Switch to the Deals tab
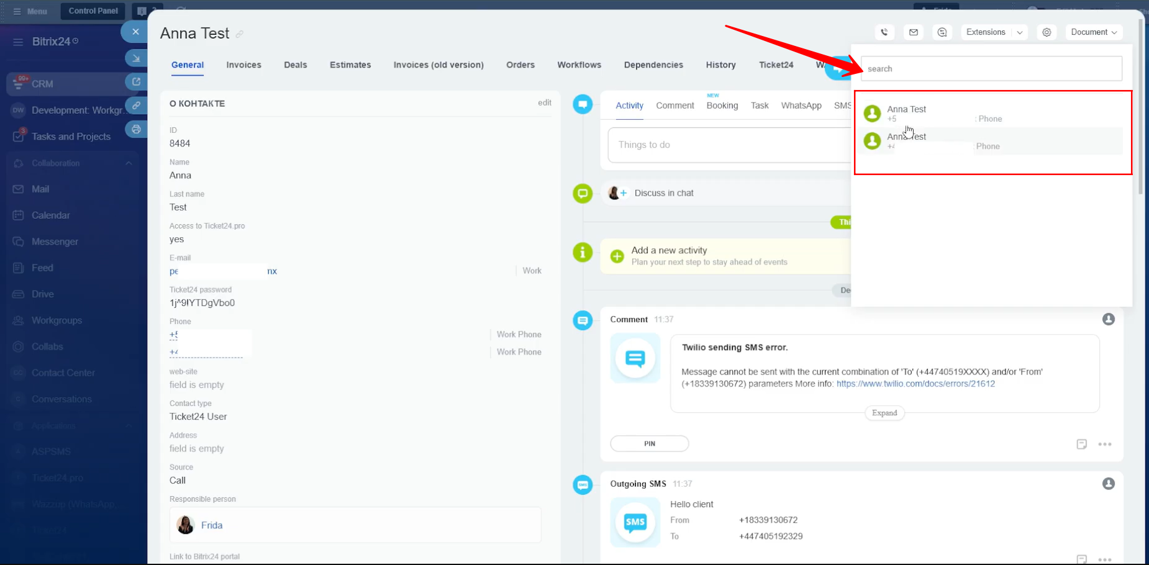Image resolution: width=1149 pixels, height=565 pixels. tap(295, 65)
